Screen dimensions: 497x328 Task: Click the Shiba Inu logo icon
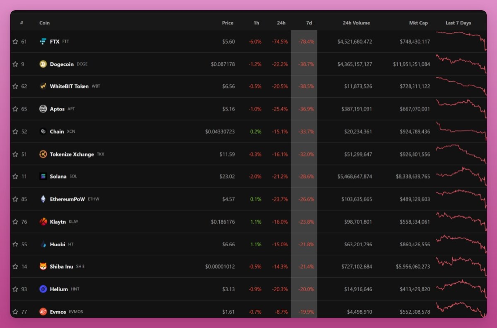[x=43, y=267]
